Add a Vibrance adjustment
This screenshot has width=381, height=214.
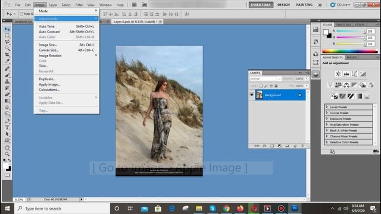pyautogui.click(x=330, y=85)
